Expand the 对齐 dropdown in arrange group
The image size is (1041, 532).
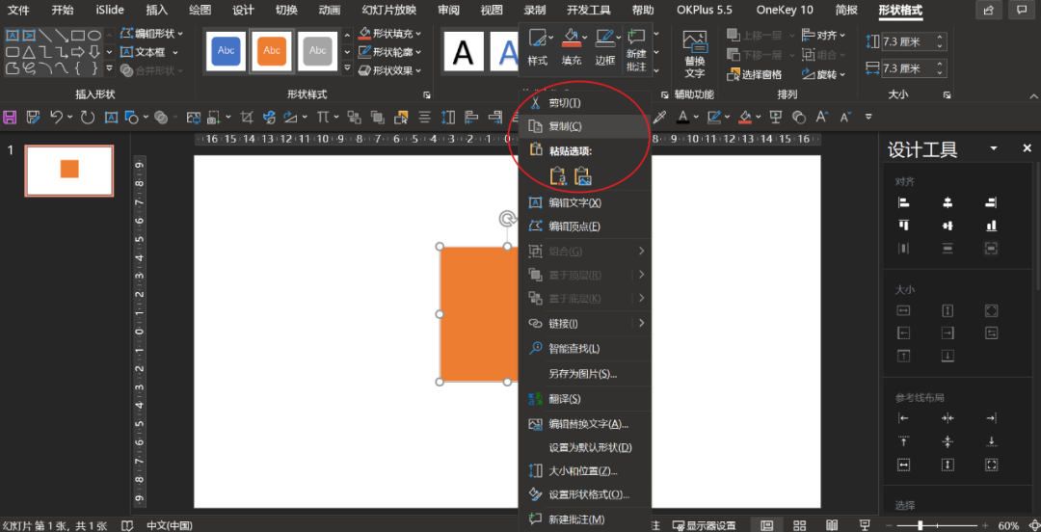831,35
